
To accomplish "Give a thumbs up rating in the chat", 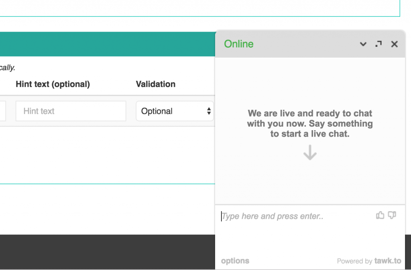I will coord(380,215).
